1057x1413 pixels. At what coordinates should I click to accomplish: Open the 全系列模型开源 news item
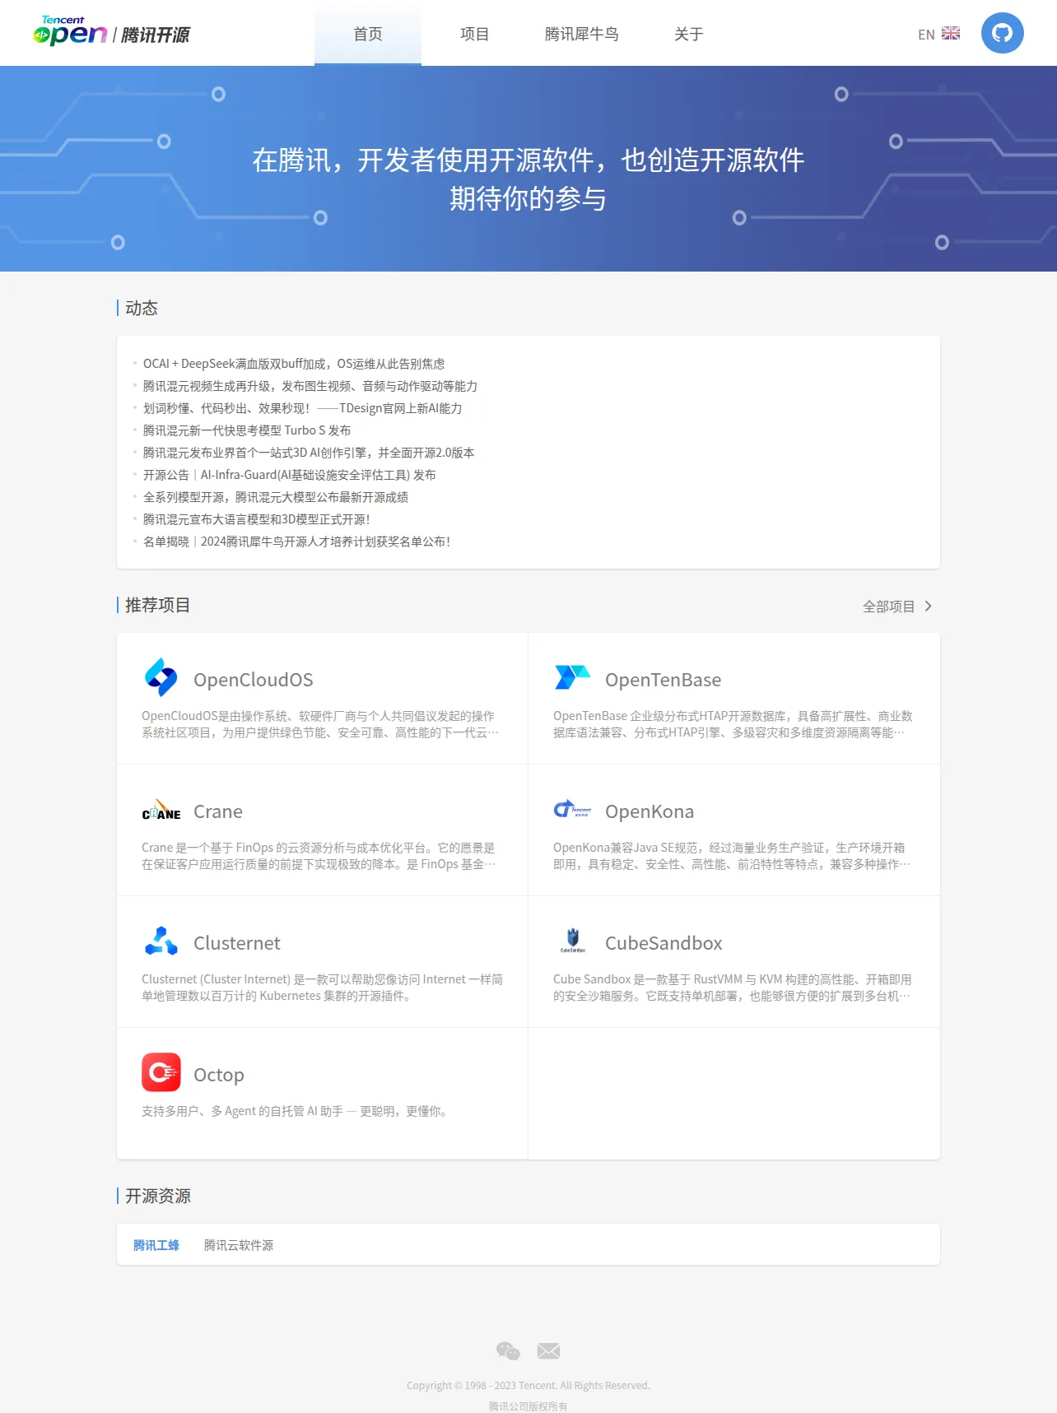point(276,497)
